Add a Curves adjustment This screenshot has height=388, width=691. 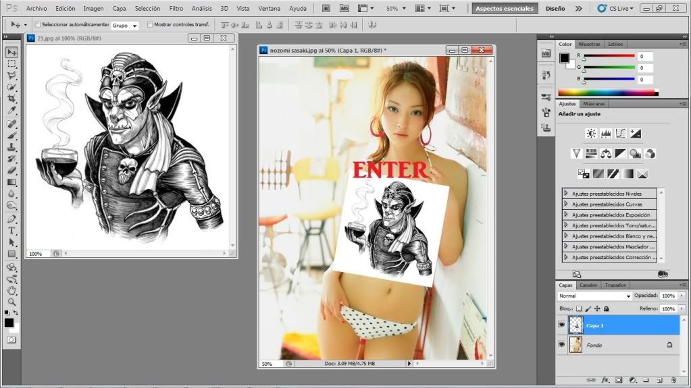point(621,134)
